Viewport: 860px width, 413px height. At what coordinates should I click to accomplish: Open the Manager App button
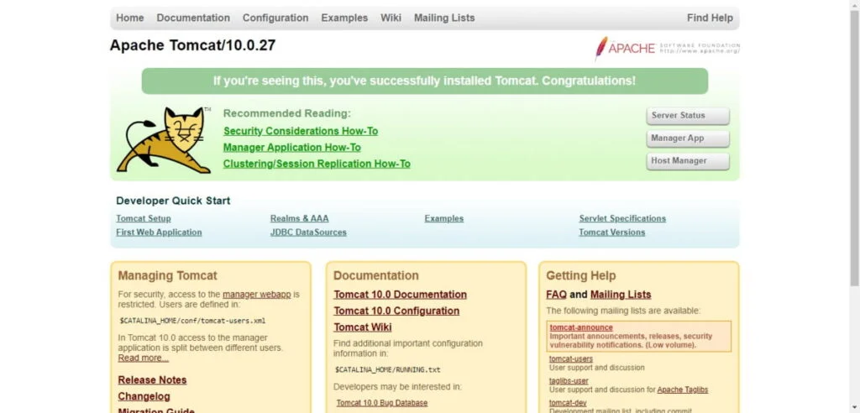688,139
